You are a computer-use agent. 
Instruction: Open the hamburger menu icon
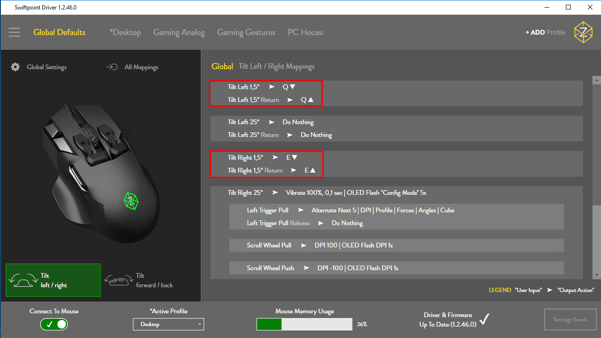coord(14,32)
